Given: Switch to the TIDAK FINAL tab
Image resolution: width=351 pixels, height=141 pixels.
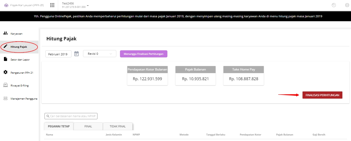Looking at the screenshot, I should (x=118, y=126).
